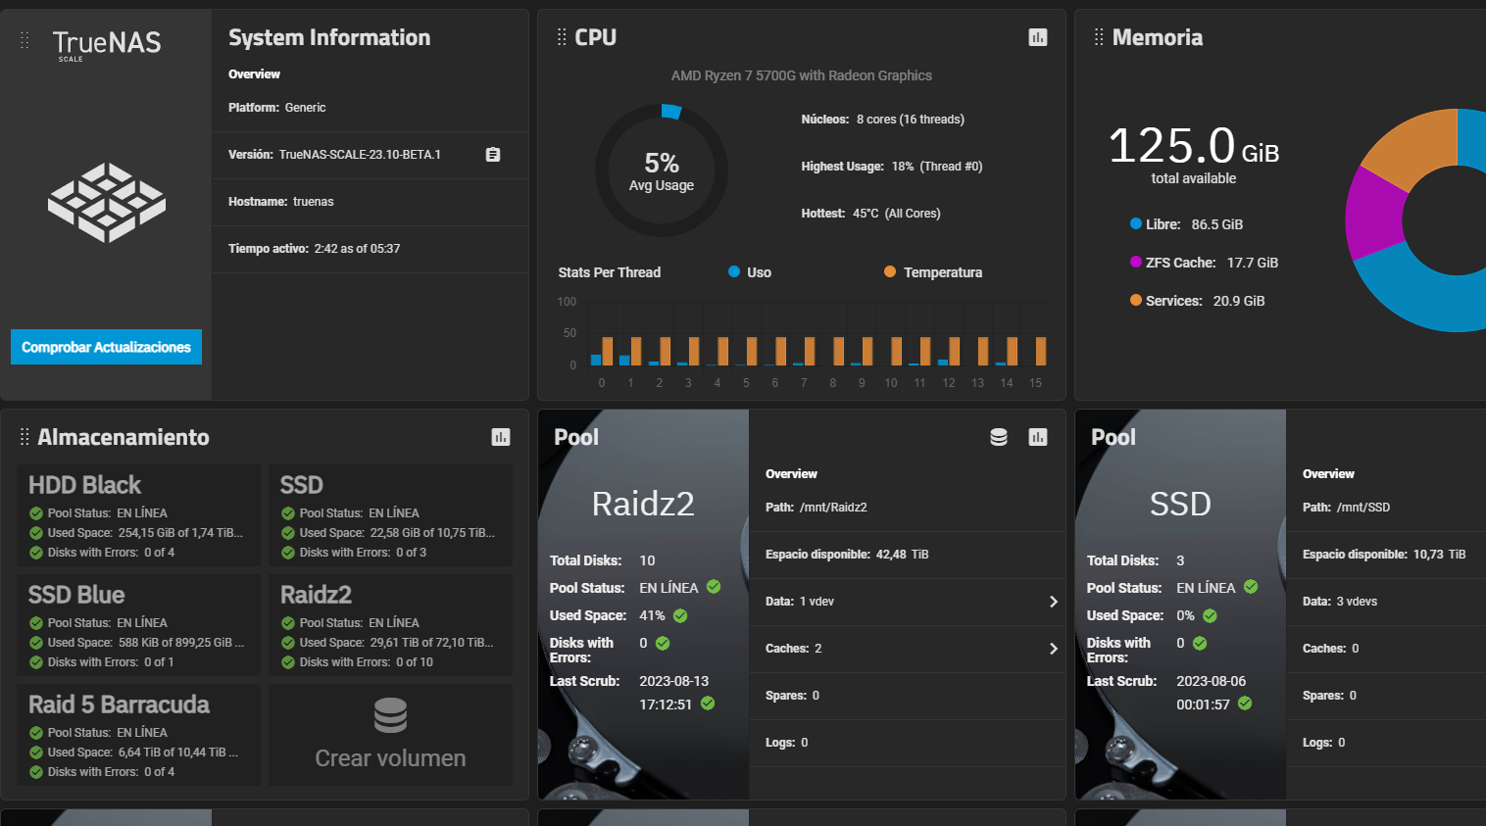
Task: Click the Crear volumen disk stack icon
Action: click(x=390, y=715)
